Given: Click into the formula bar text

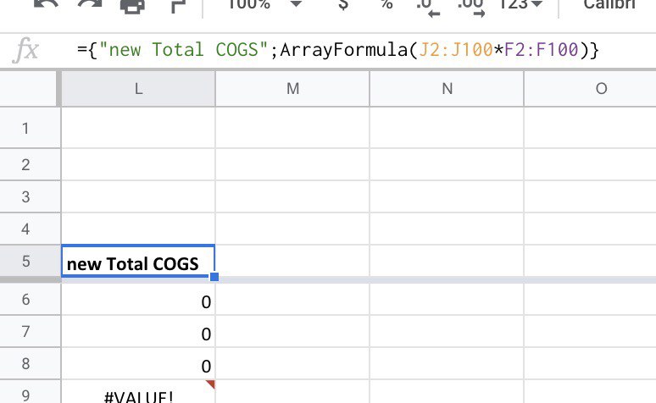Looking at the screenshot, I should click(337, 51).
